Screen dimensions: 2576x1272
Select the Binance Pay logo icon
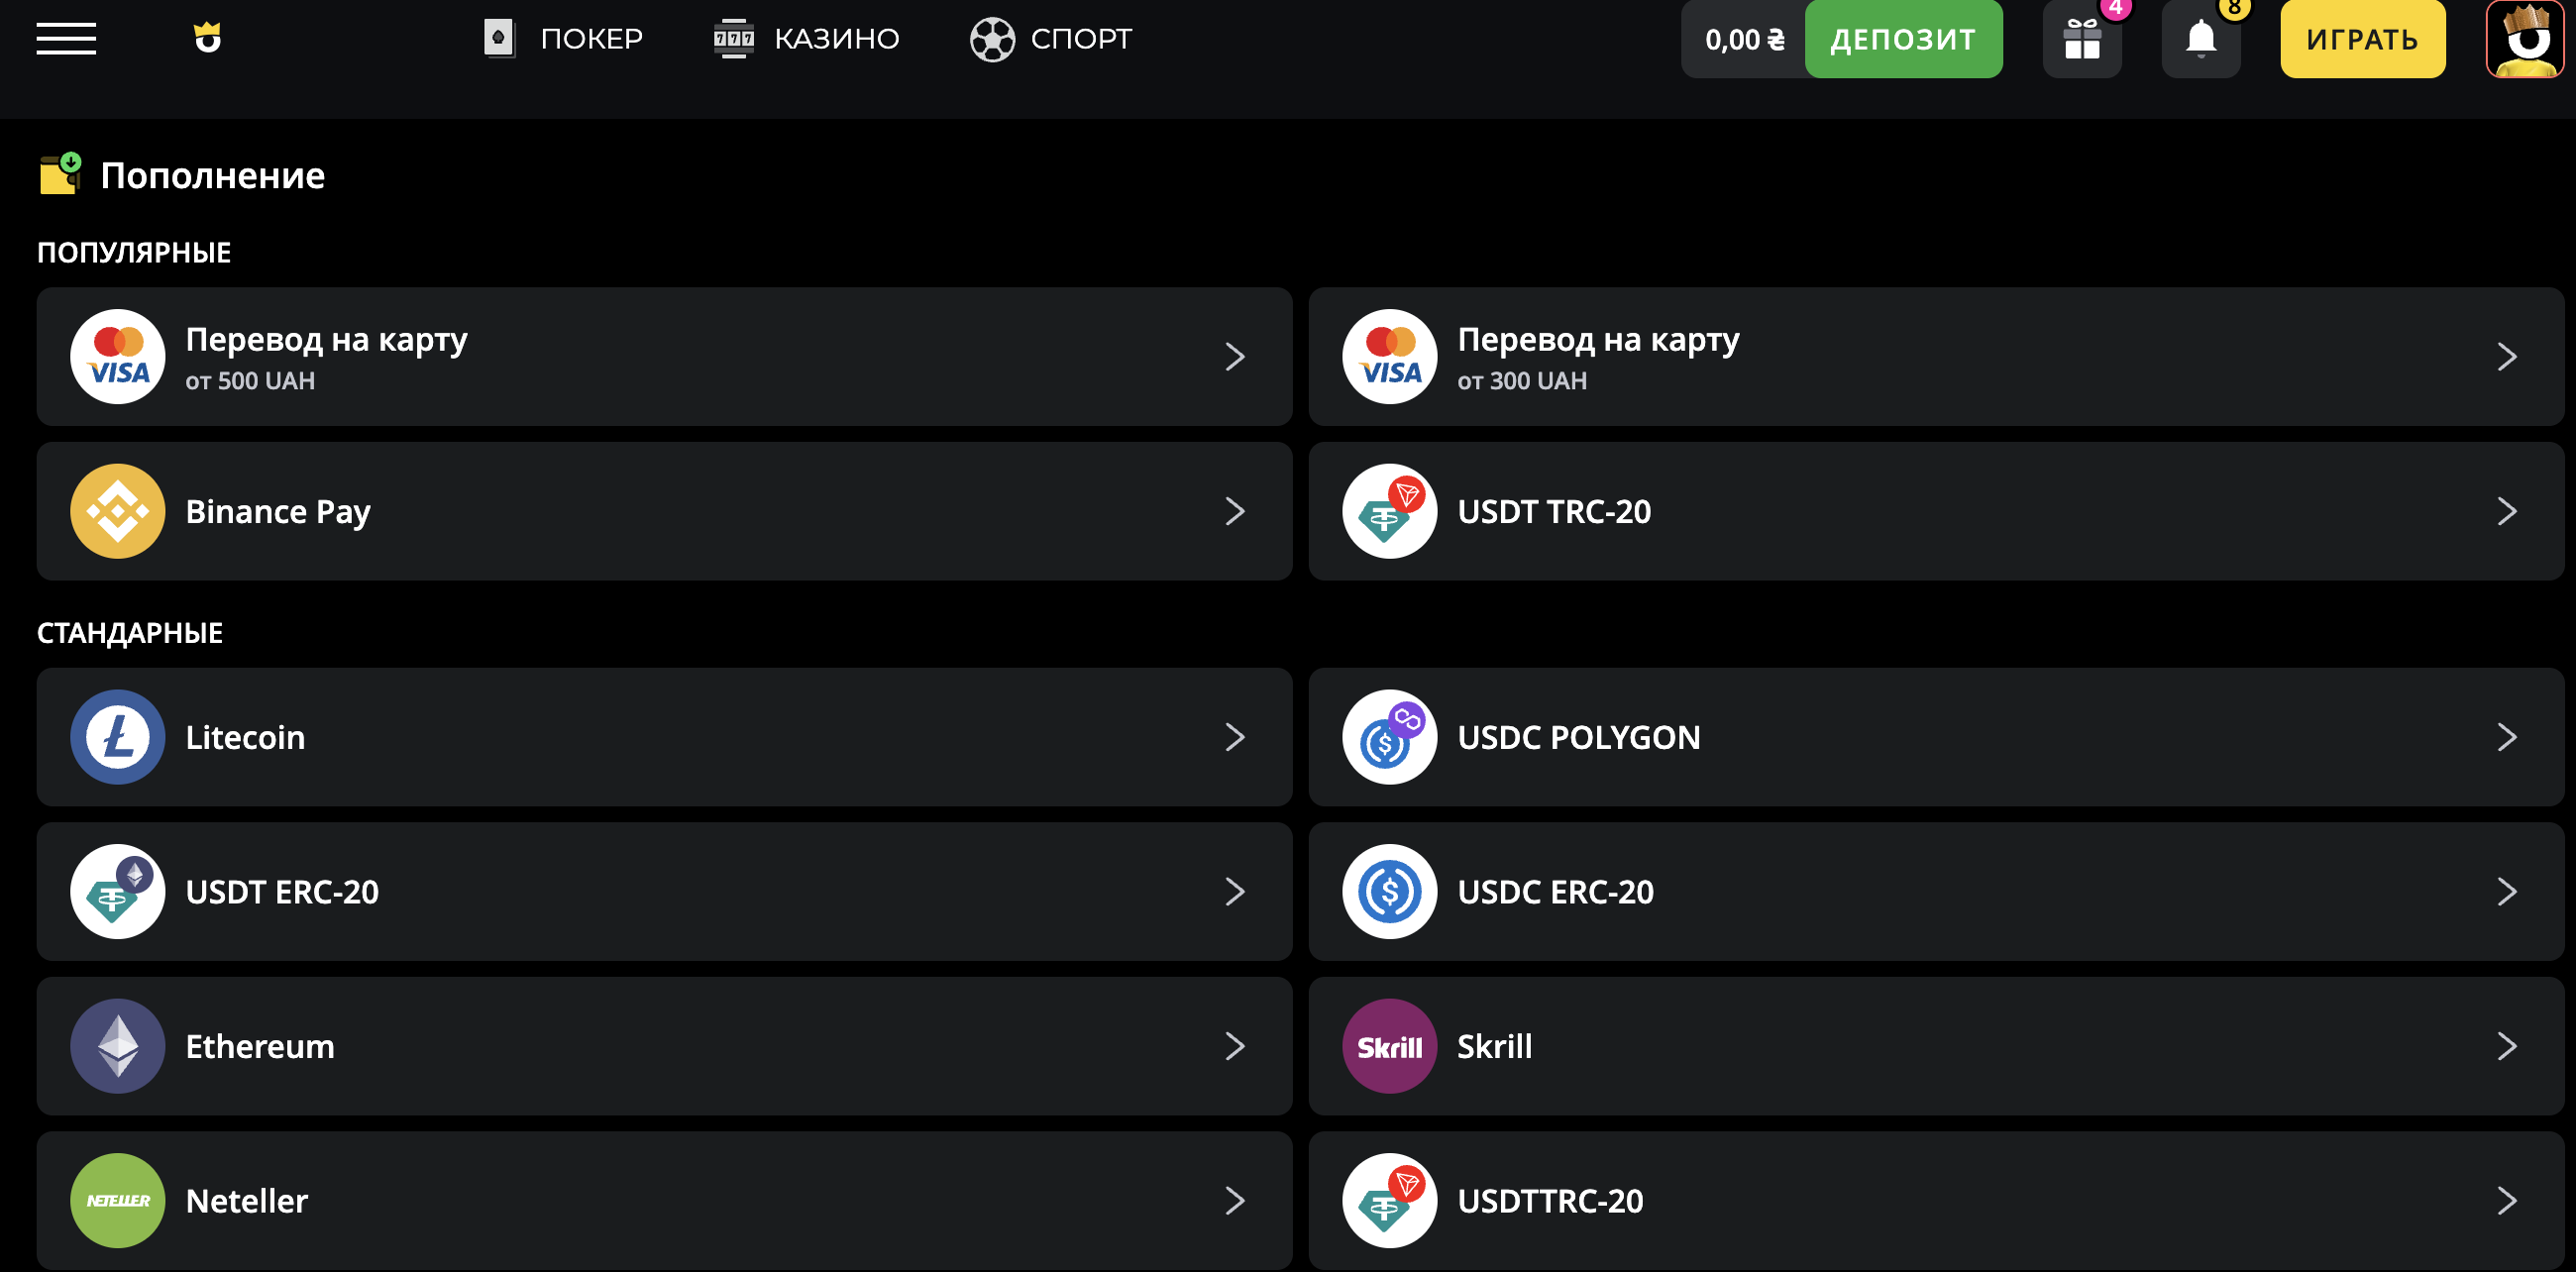(x=118, y=511)
